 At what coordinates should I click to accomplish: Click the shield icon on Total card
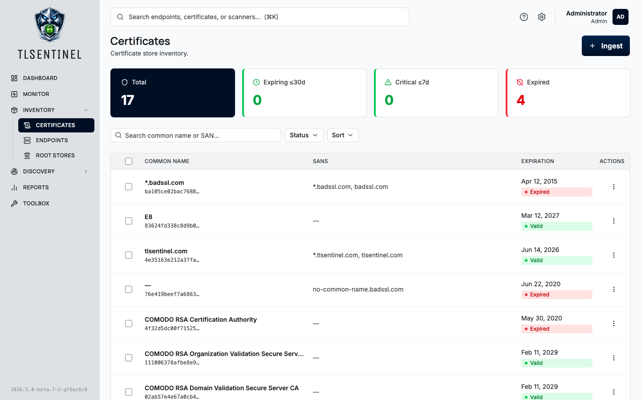[x=125, y=82]
